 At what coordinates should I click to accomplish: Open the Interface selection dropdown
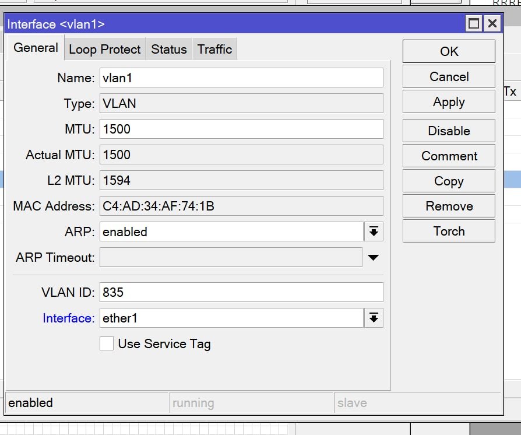[374, 318]
